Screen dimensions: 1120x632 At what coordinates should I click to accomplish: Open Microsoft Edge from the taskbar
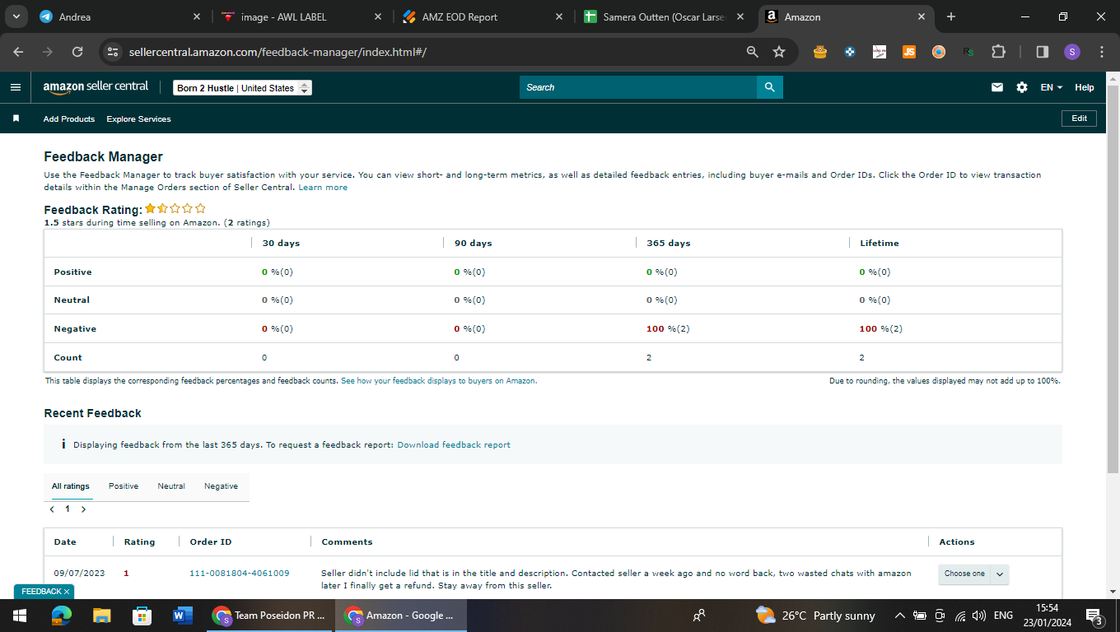click(x=62, y=615)
